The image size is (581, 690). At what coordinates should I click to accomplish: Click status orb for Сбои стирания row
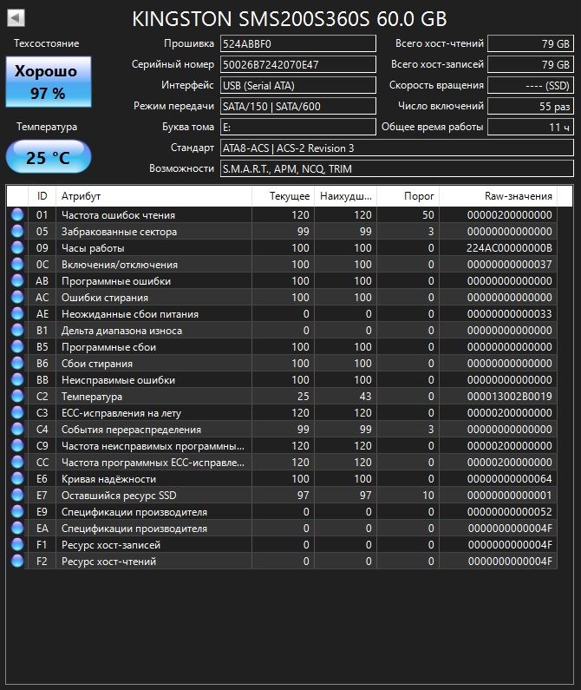click(17, 363)
